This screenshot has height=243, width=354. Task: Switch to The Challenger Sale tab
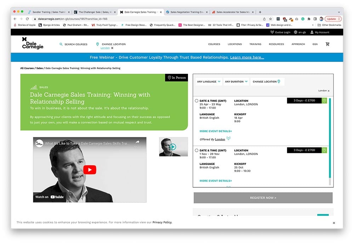[x=95, y=12]
